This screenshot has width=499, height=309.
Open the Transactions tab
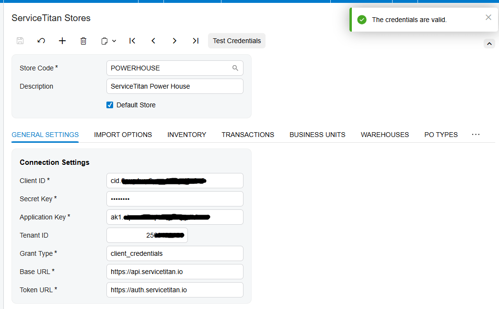tap(248, 135)
